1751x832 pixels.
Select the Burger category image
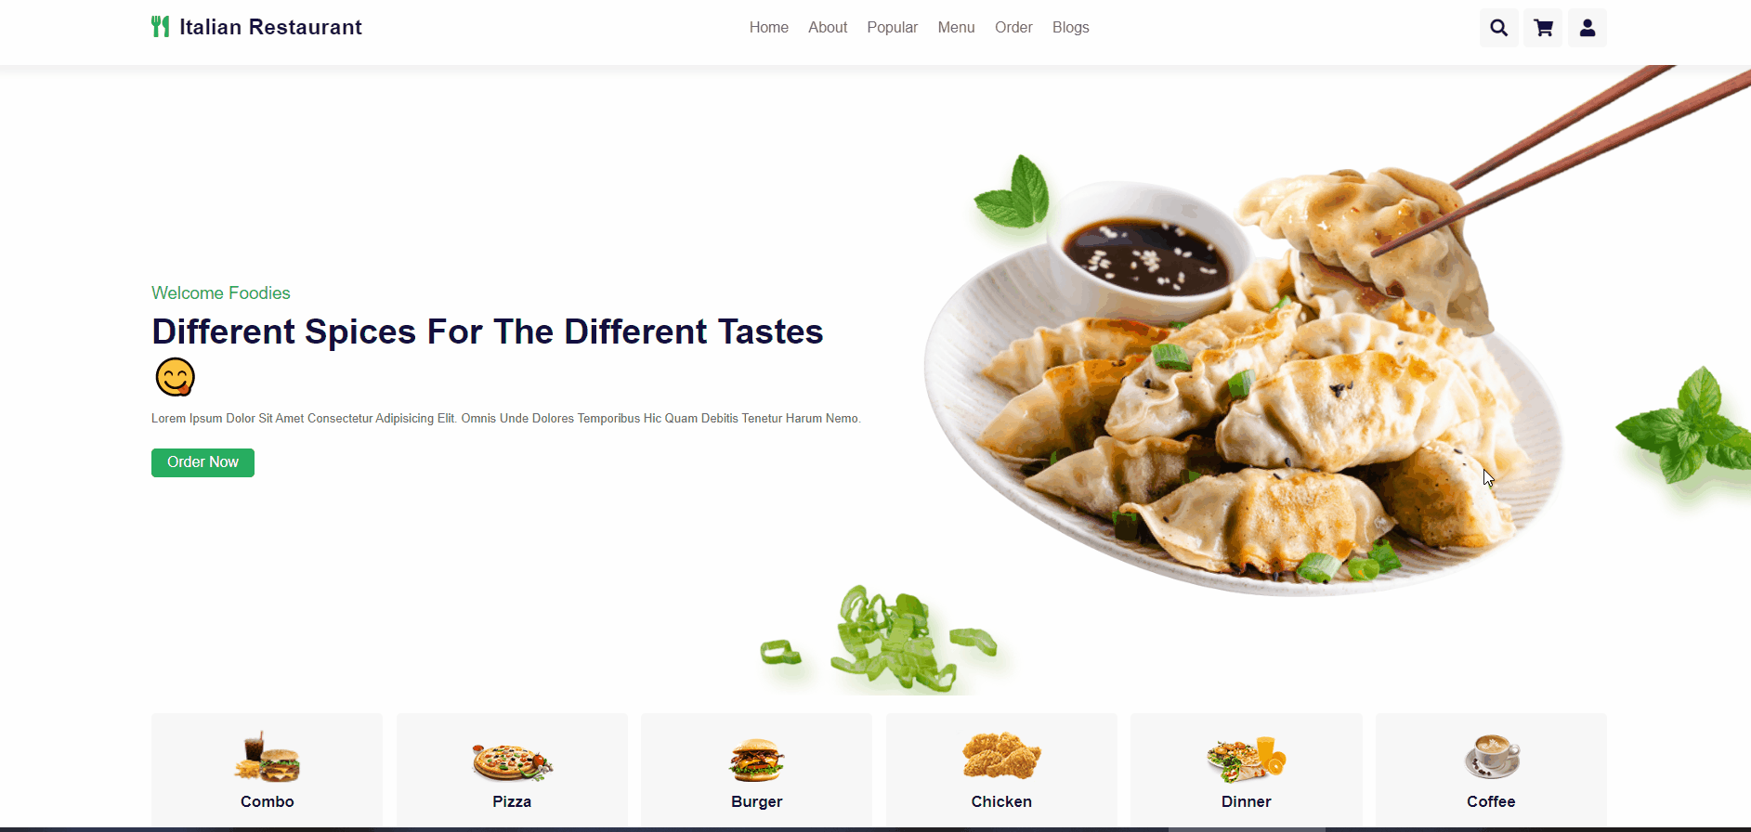coord(757,760)
